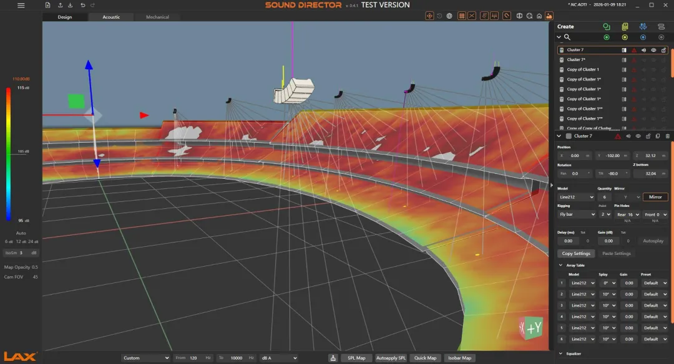The height and width of the screenshot is (364, 674).
Task: Mute Cluster 7 in the object list
Action: 644,50
